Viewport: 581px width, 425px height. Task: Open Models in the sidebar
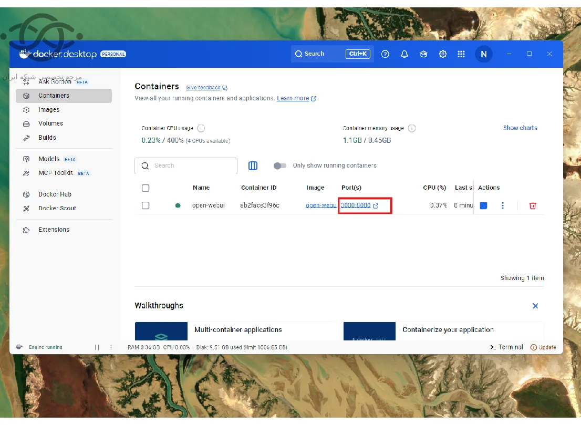64,159
